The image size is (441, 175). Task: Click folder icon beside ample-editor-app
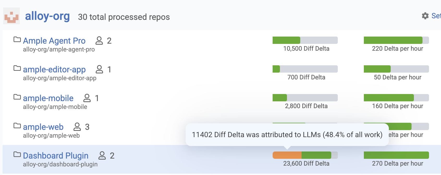point(17,68)
